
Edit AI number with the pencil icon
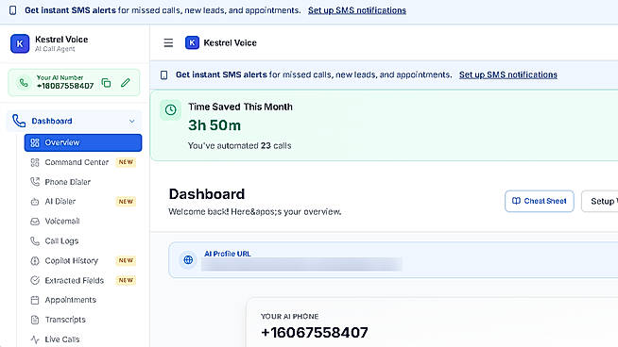point(126,83)
